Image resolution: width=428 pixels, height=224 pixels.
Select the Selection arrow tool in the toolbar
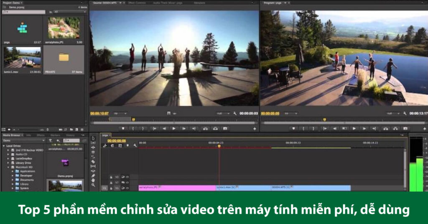pos(93,138)
